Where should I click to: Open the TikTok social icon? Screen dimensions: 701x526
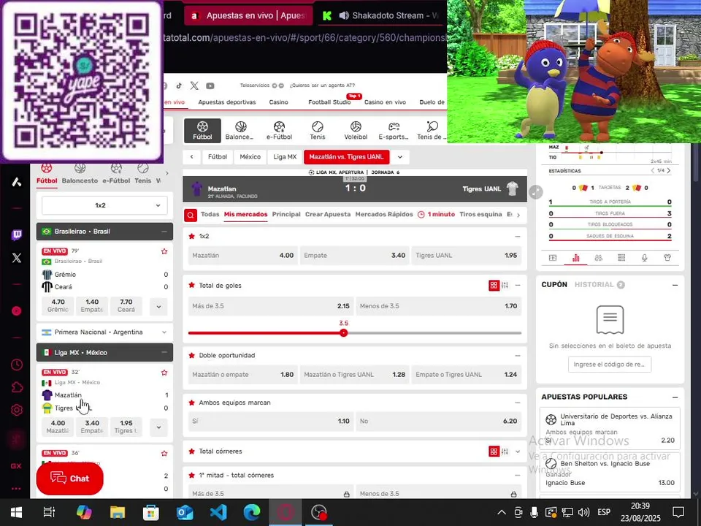pos(178,85)
